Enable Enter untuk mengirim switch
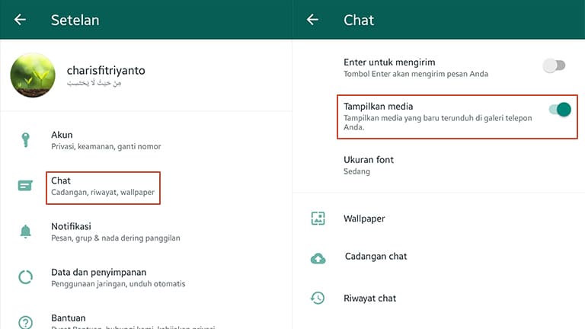The width and height of the screenshot is (585, 329). pos(555,66)
